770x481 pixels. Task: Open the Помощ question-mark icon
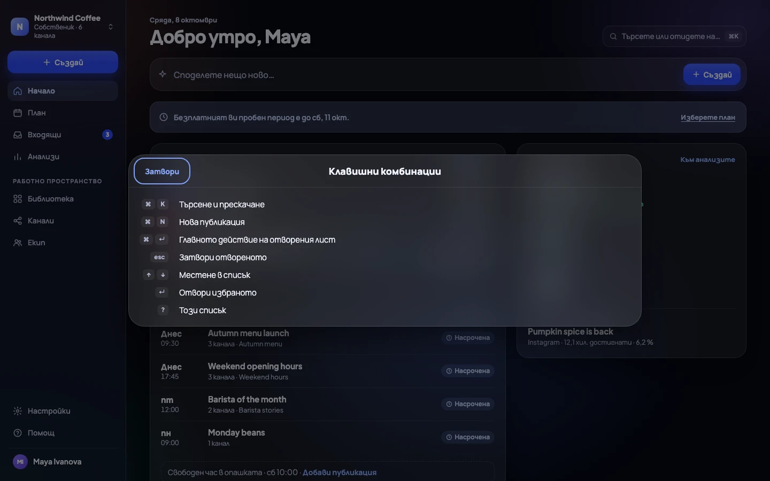18,433
